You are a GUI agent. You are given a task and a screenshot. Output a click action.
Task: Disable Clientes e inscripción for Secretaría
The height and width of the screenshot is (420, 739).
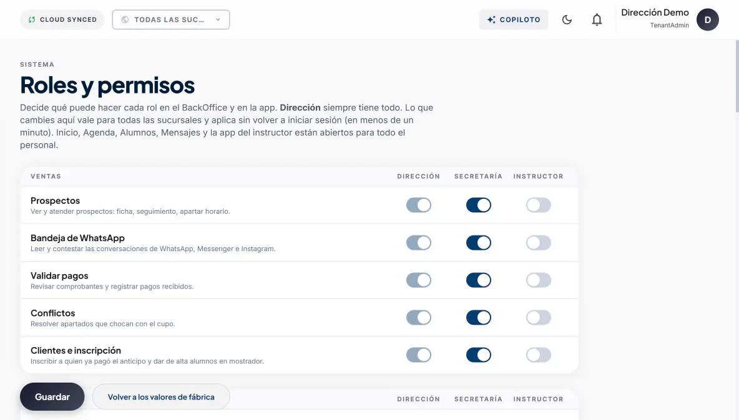tap(478, 355)
